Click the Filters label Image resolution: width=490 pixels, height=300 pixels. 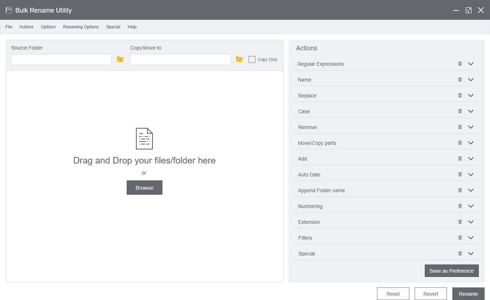pyautogui.click(x=305, y=238)
